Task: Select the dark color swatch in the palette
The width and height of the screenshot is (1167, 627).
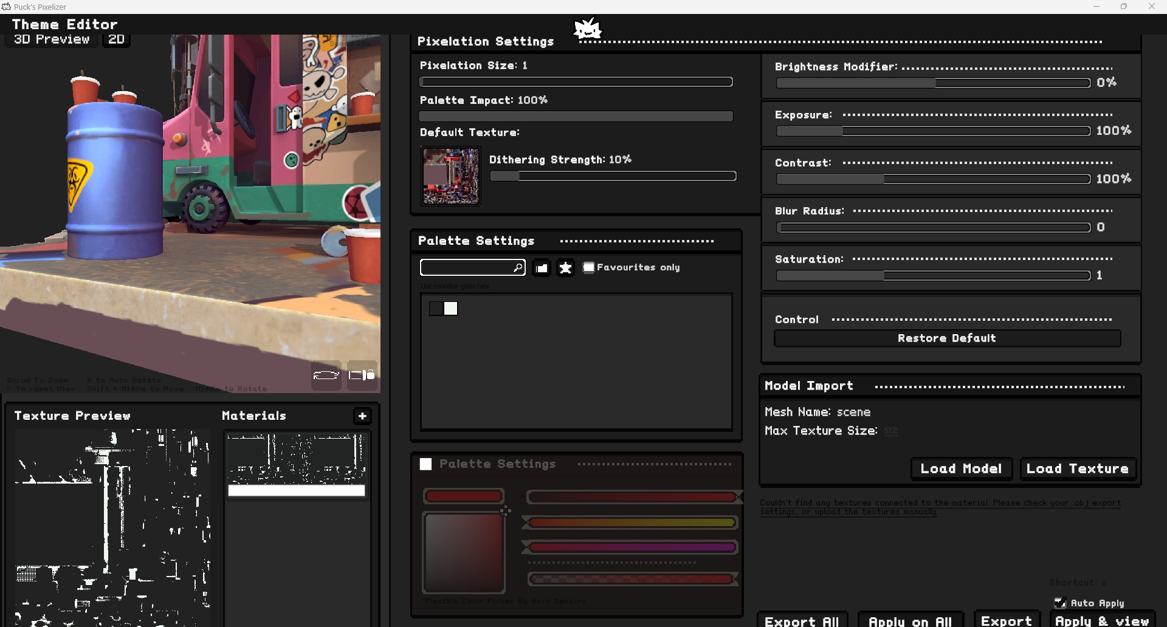Action: click(436, 309)
